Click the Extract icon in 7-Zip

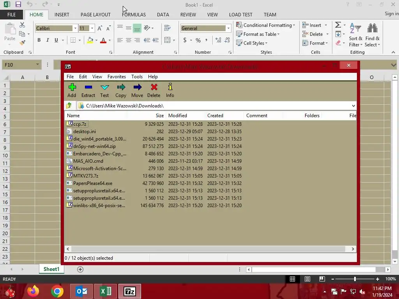point(88,90)
